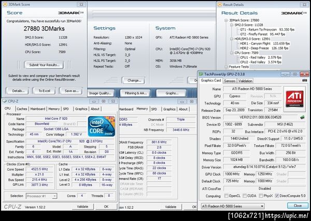Open the Caches tab in CPU-Z

[22, 109]
